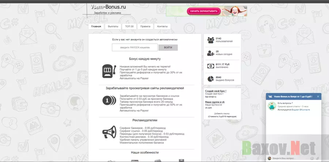
Task: Click the 'Если у вас нет аккаунта' notice text
Action: tap(145, 39)
